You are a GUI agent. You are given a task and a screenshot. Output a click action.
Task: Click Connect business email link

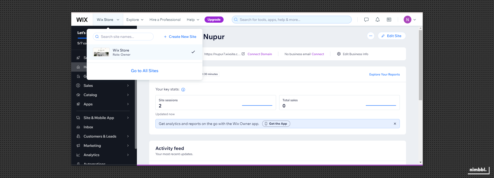click(x=318, y=54)
